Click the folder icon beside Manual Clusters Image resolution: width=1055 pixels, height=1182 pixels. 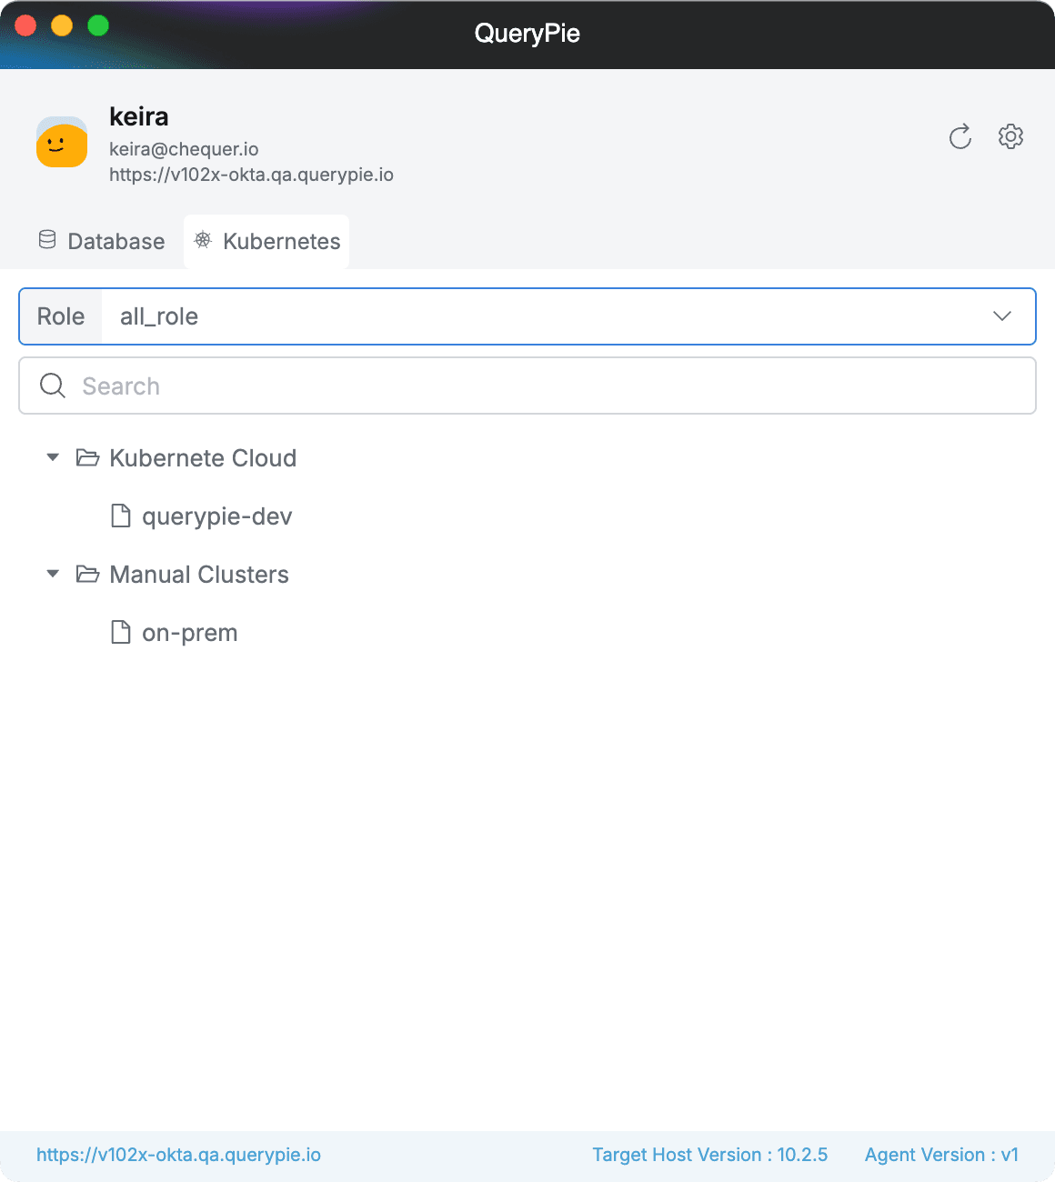tap(87, 574)
